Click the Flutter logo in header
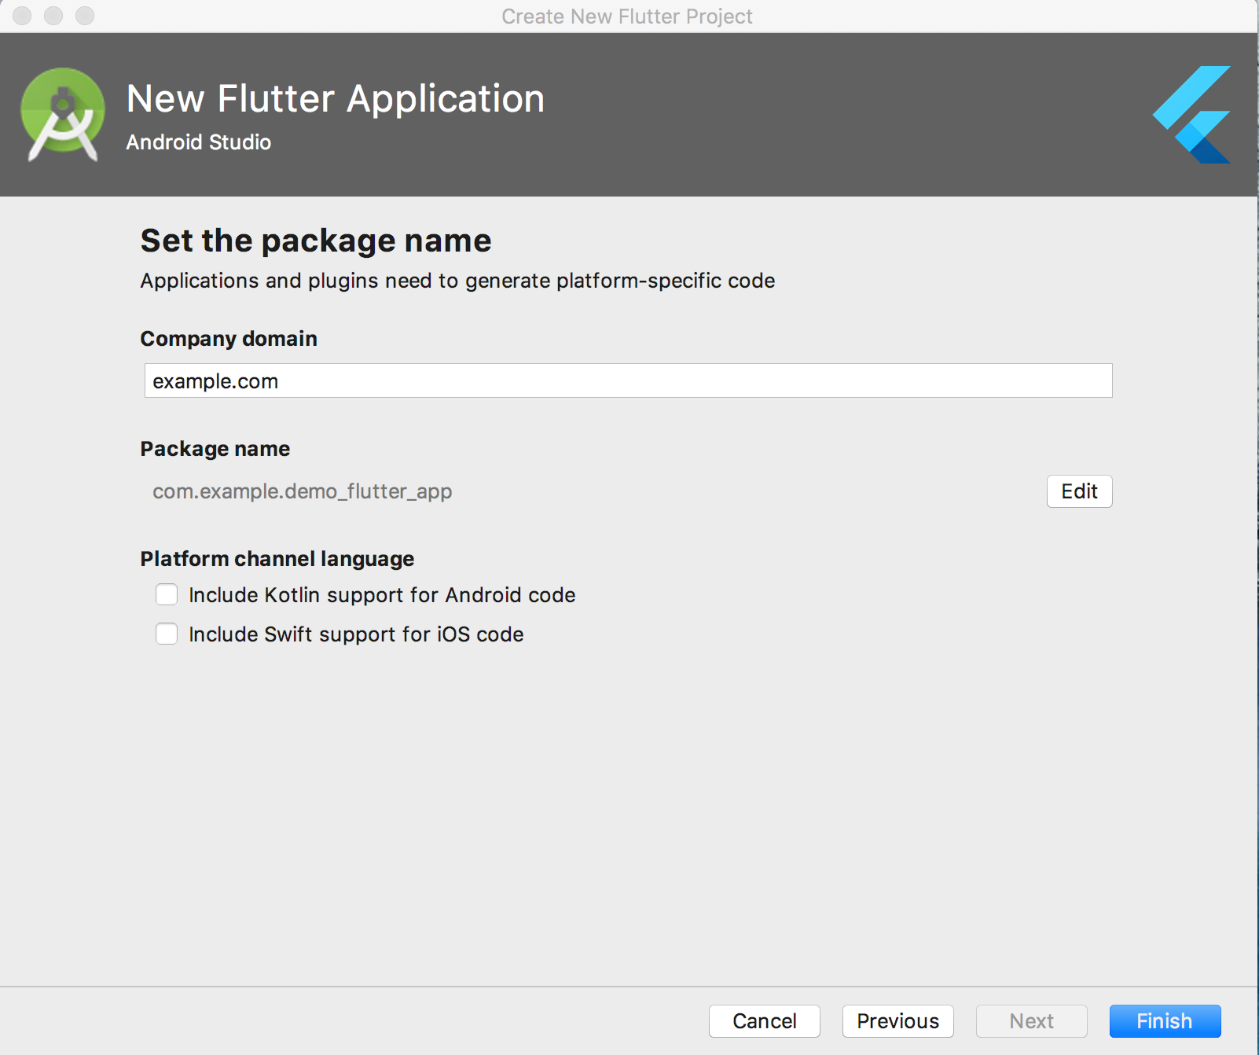Viewport: 1259px width, 1055px height. point(1191,115)
